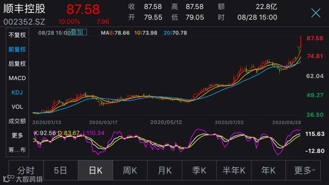Click the 115.63 KDJ axis label
Viewport: 329px width, 185px height.
[x=315, y=134]
